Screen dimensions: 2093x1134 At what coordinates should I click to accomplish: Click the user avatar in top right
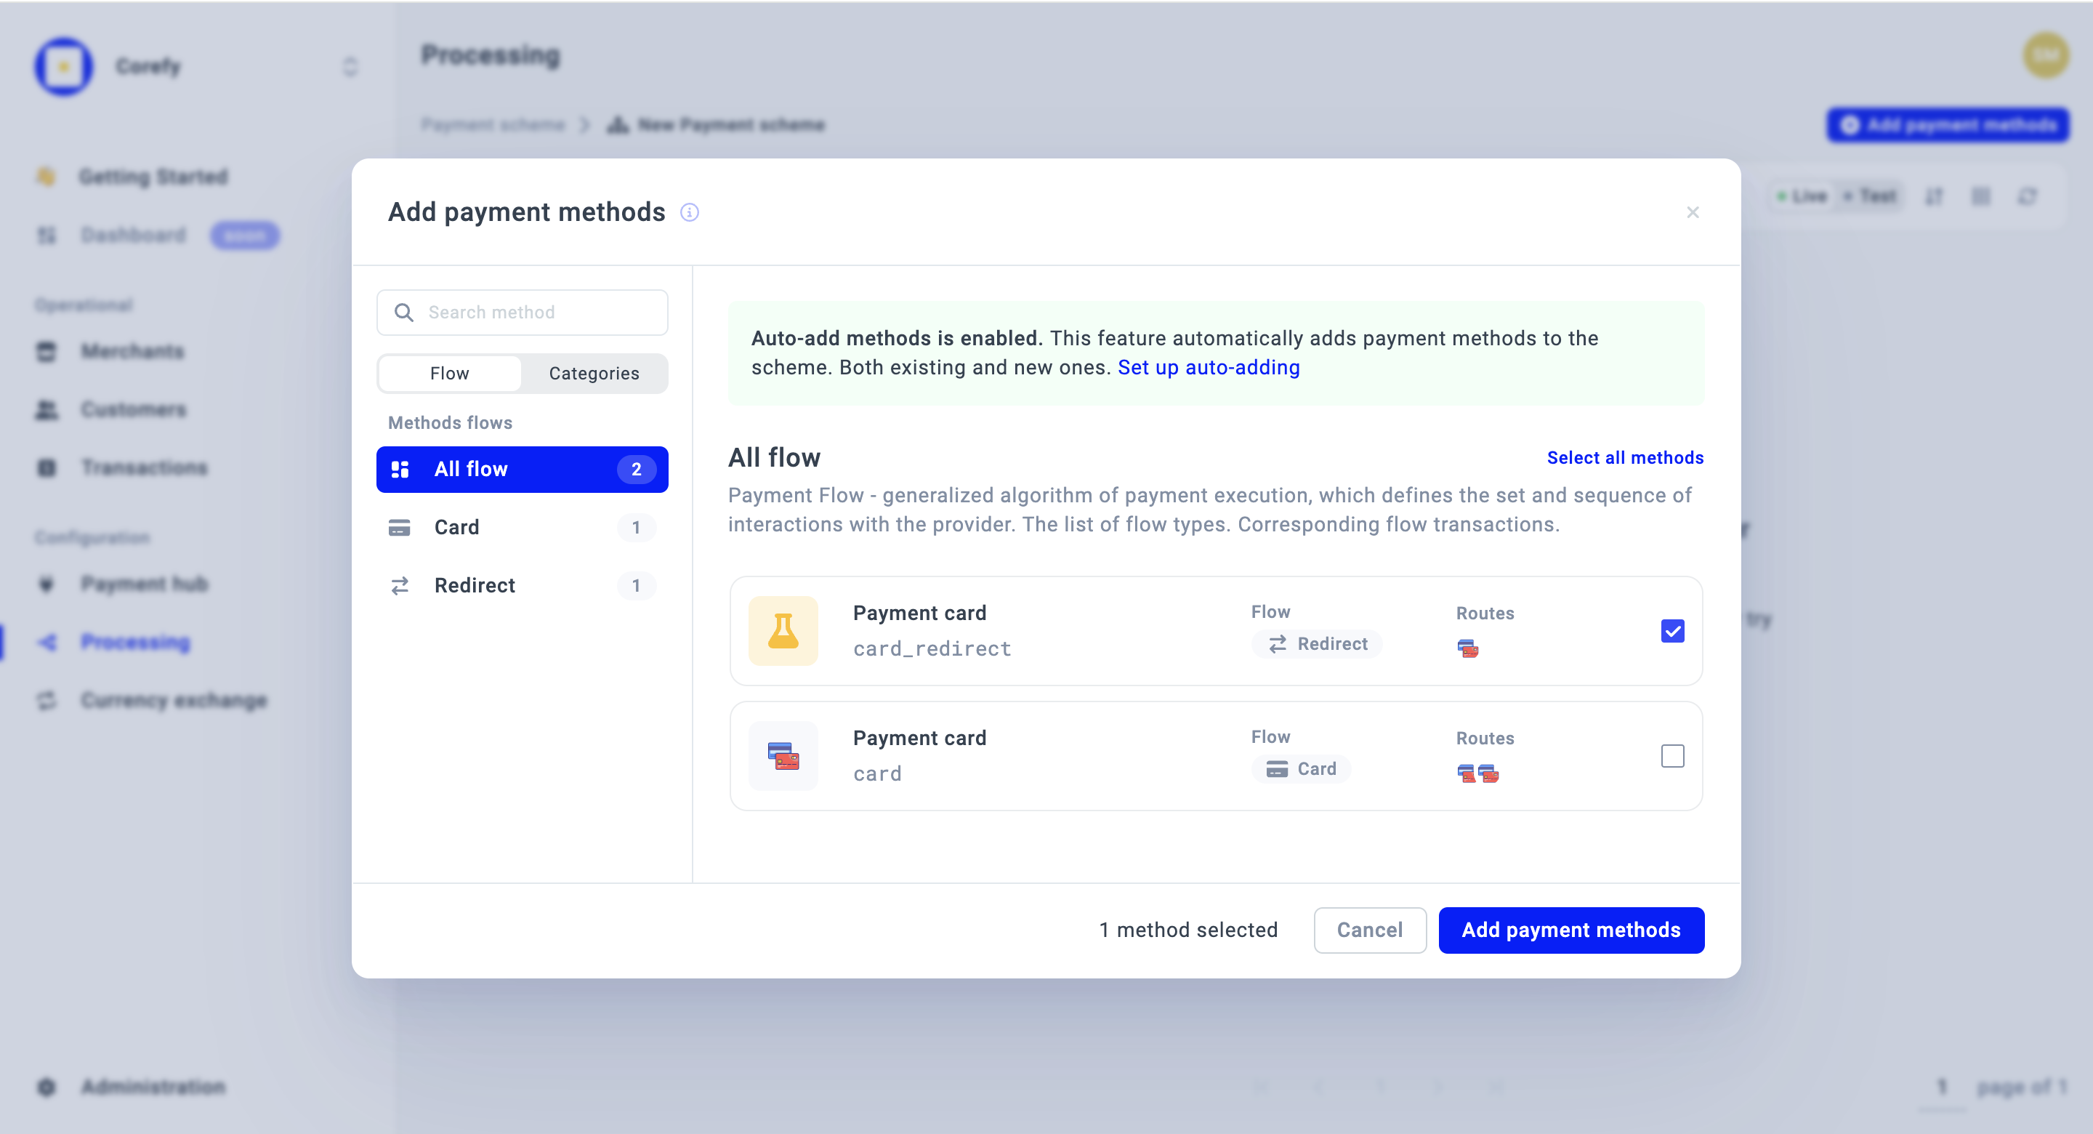point(2045,55)
